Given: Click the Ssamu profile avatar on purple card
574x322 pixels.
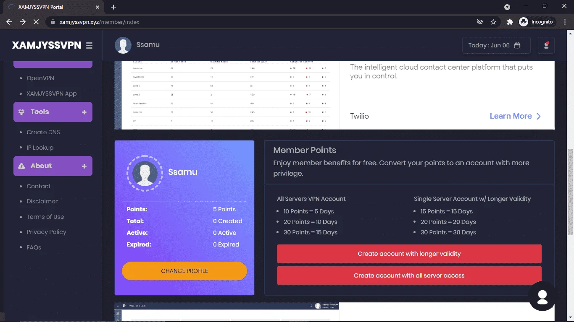Looking at the screenshot, I should click(x=145, y=173).
